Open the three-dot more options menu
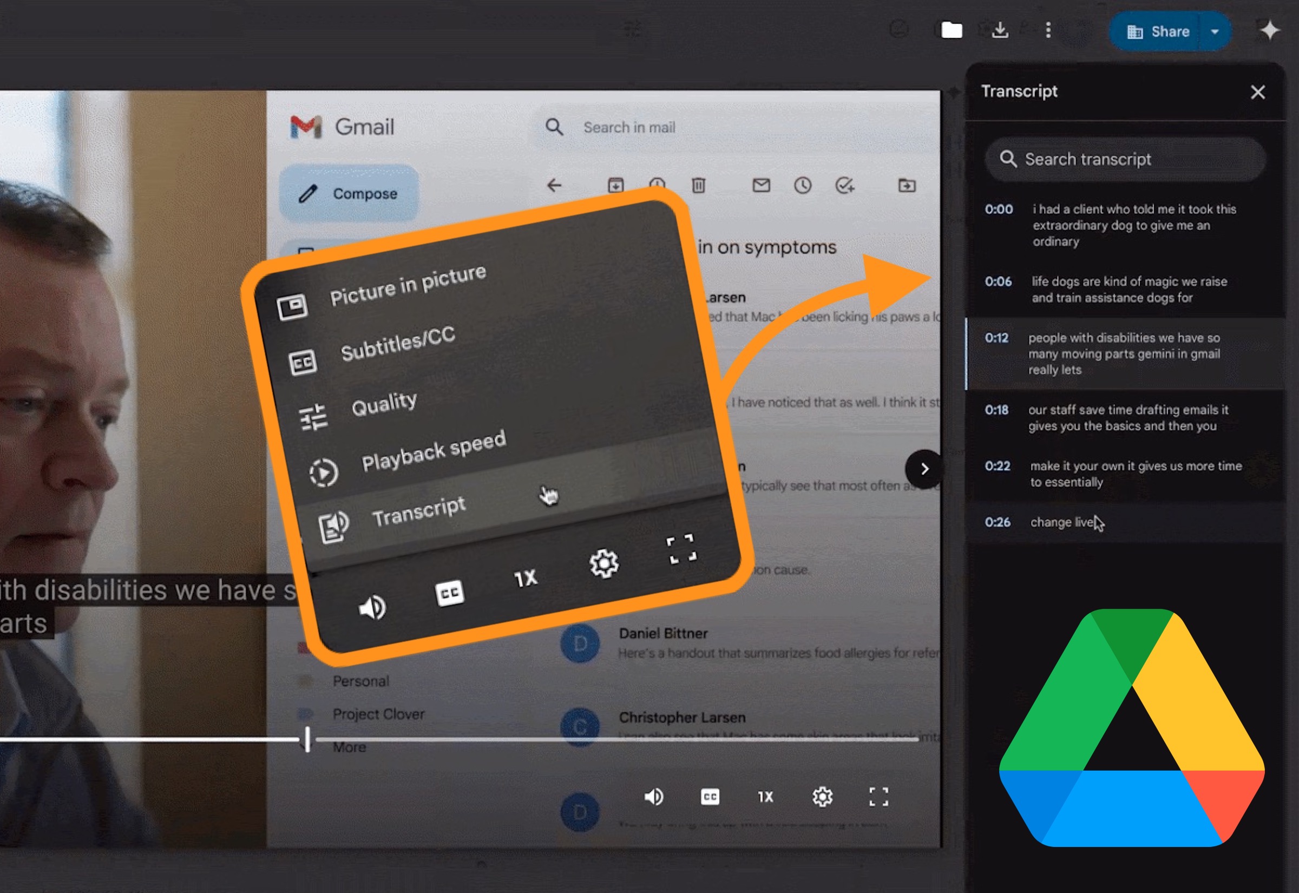1299x893 pixels. tap(1048, 31)
